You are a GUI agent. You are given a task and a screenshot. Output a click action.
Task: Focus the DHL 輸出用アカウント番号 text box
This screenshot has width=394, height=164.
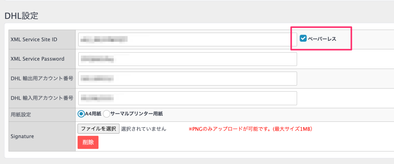pos(188,78)
